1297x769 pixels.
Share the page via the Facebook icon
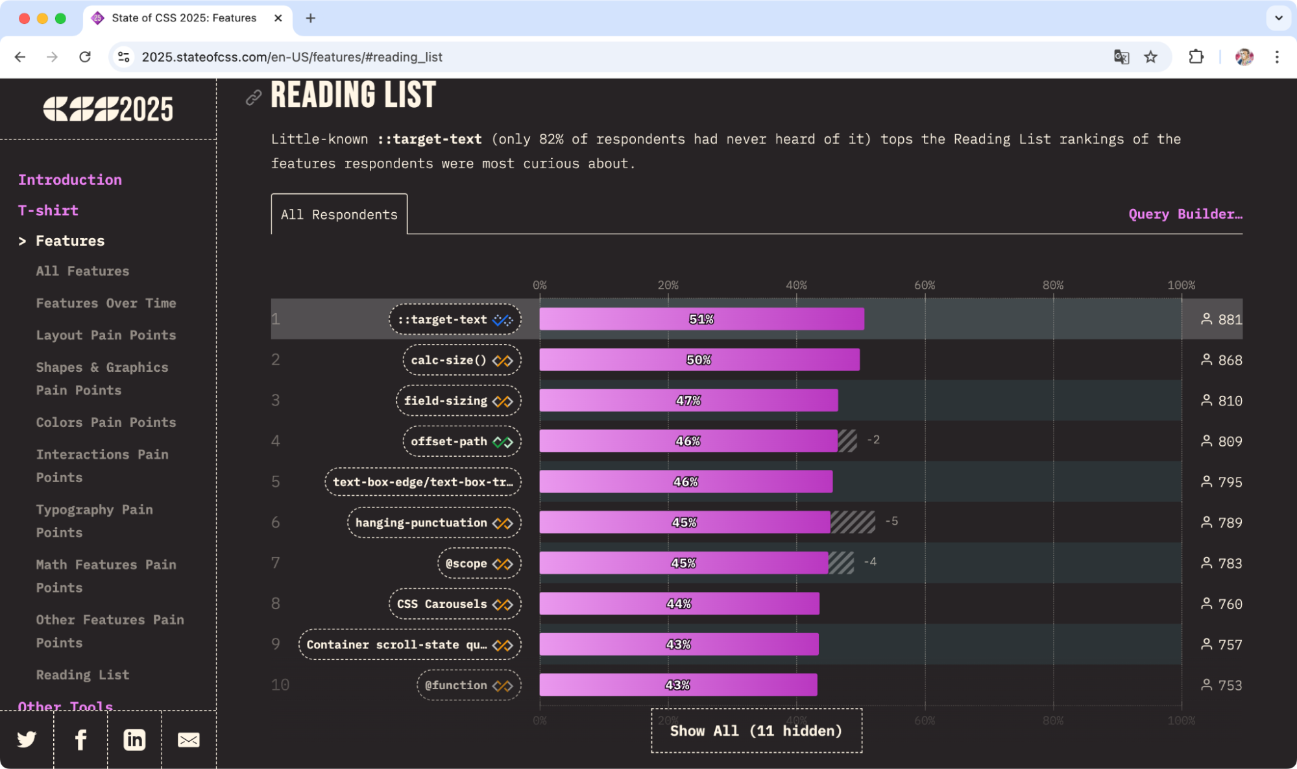81,739
